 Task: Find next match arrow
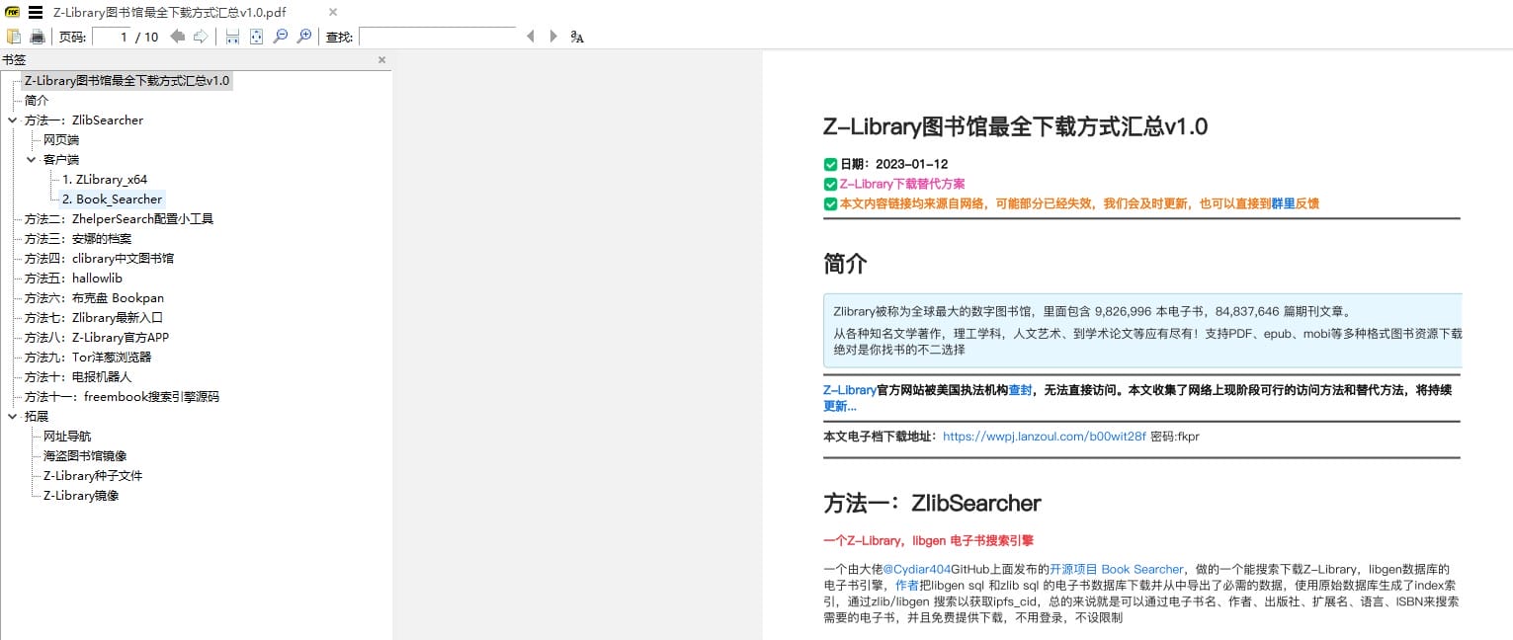pos(553,37)
